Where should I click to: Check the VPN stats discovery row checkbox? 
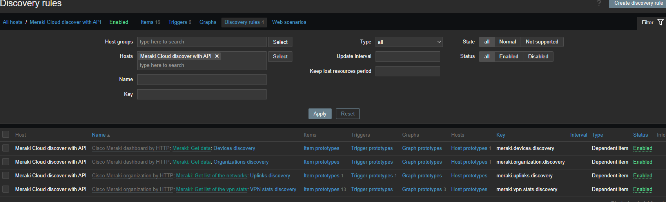[6, 189]
